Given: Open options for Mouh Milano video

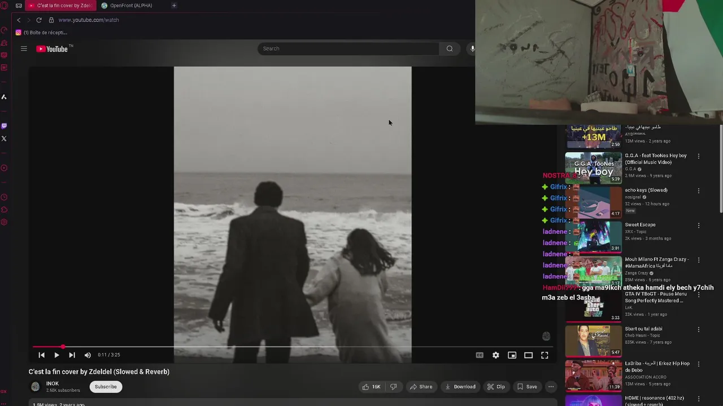Looking at the screenshot, I should pos(699,260).
